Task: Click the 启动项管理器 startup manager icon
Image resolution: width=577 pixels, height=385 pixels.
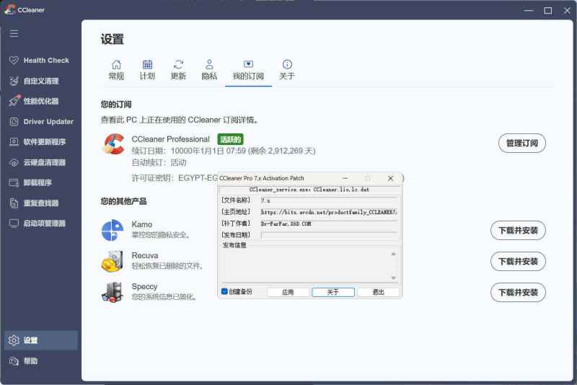Action: [14, 224]
